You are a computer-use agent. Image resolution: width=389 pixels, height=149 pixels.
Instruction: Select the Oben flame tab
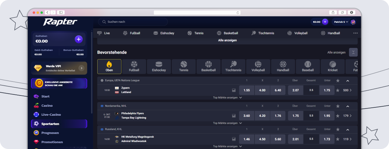(109, 67)
